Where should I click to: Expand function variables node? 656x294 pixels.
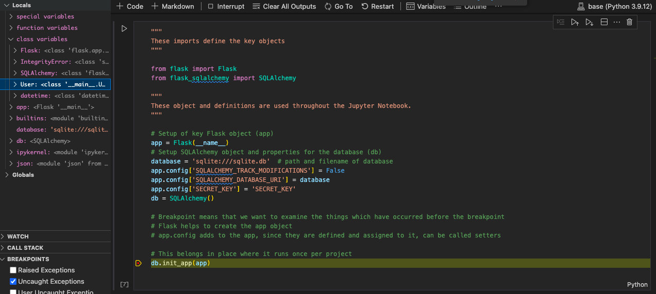(11, 28)
